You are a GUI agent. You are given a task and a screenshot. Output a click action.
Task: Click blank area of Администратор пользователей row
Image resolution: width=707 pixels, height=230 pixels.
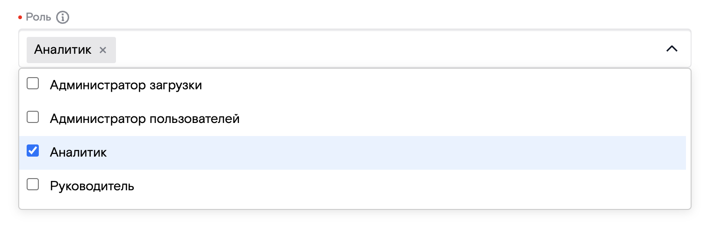pos(421,119)
